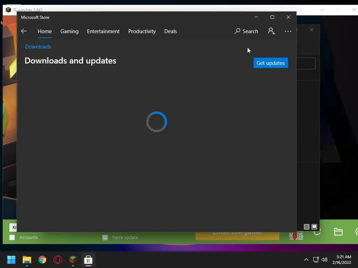Close the TLauncher window
The image size is (358, 268).
point(354,10)
